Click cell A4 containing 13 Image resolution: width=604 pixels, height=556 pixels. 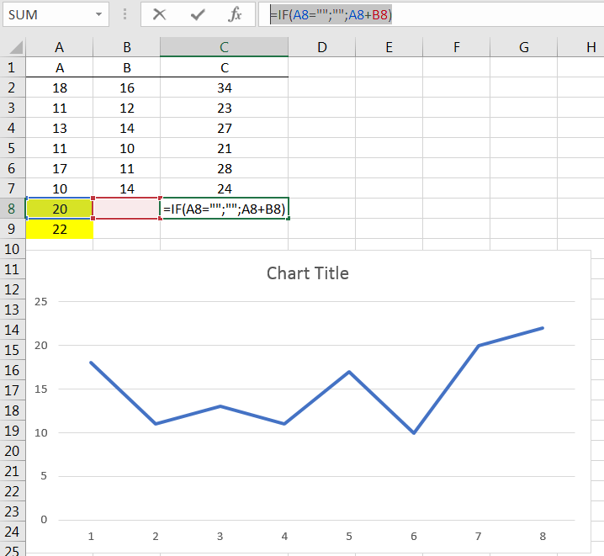(60, 128)
